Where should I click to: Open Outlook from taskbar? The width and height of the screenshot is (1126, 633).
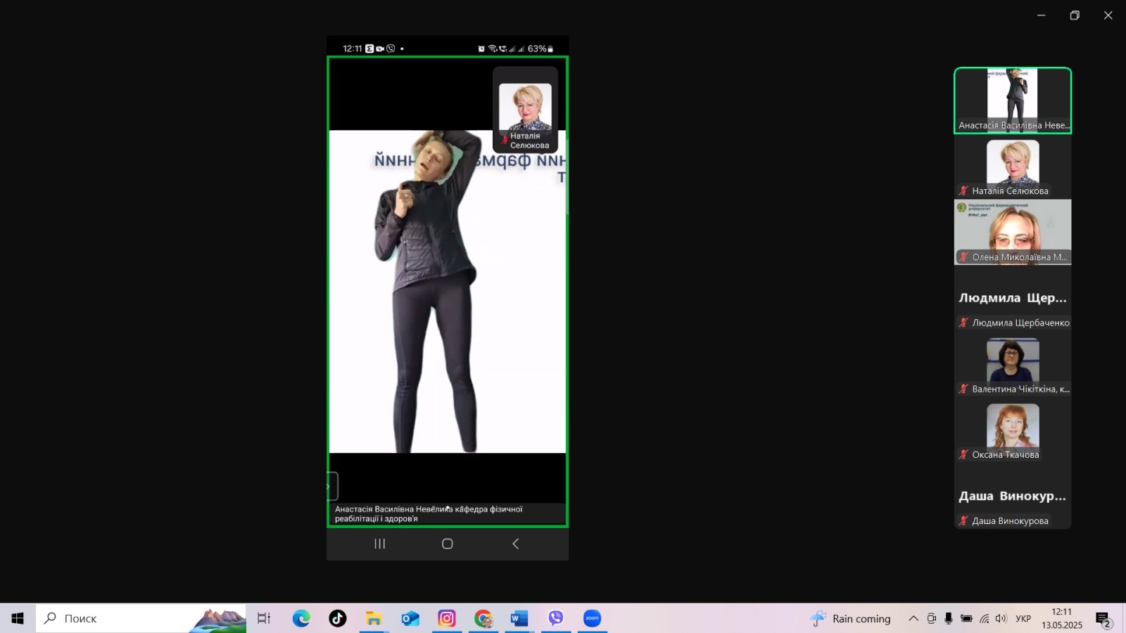point(410,618)
